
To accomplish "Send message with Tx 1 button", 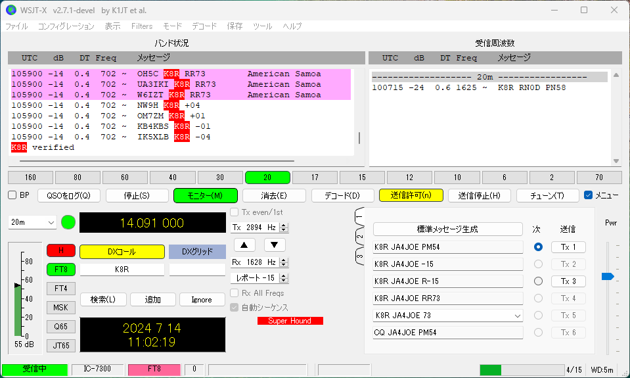I will 568,247.
